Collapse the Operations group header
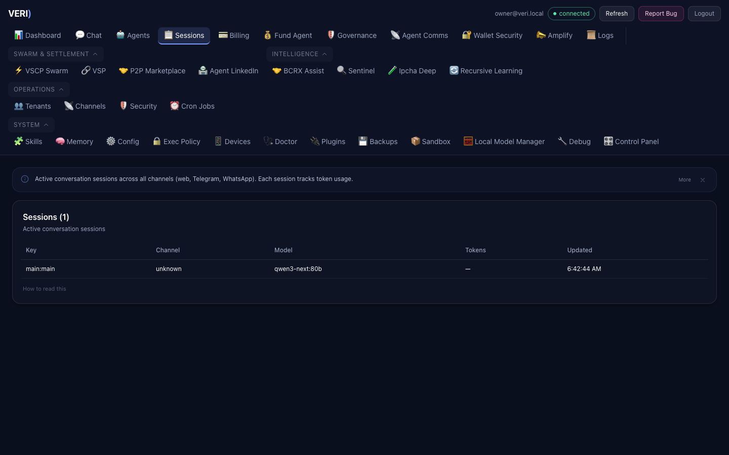 tap(38, 89)
